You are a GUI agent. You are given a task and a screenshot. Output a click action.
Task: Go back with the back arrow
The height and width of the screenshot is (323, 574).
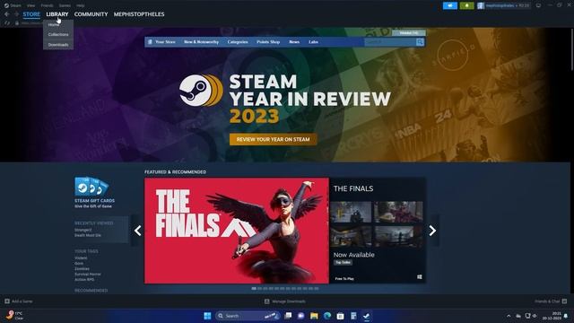coord(7,14)
